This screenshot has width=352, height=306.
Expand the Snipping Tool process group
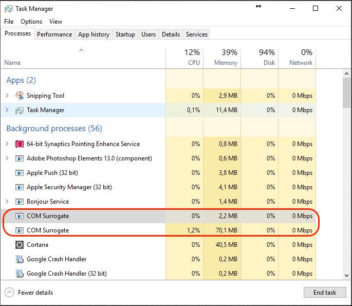point(7,96)
